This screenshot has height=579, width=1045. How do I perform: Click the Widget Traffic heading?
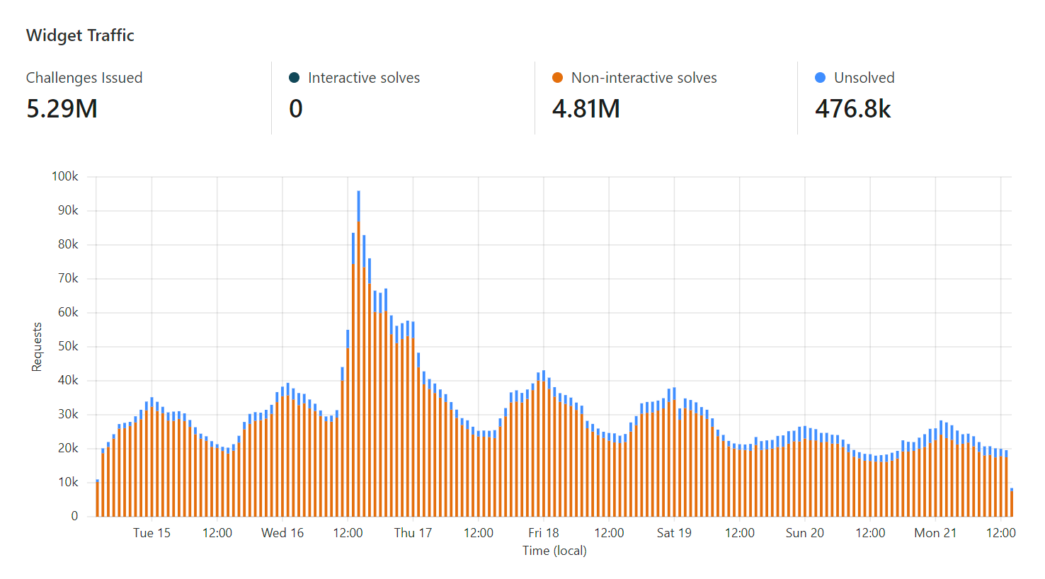point(80,35)
